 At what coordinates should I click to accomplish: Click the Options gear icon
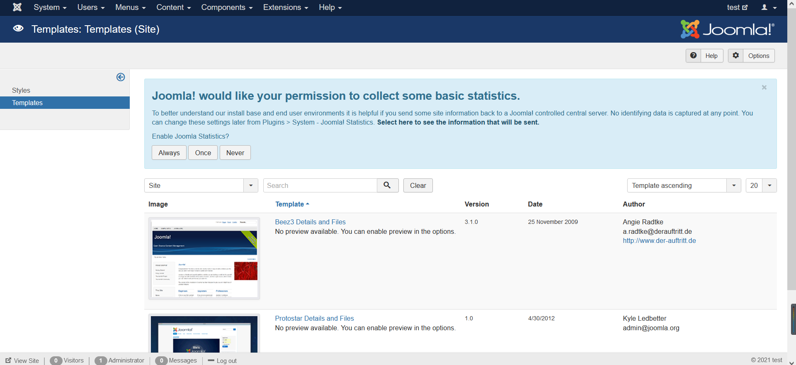(735, 55)
